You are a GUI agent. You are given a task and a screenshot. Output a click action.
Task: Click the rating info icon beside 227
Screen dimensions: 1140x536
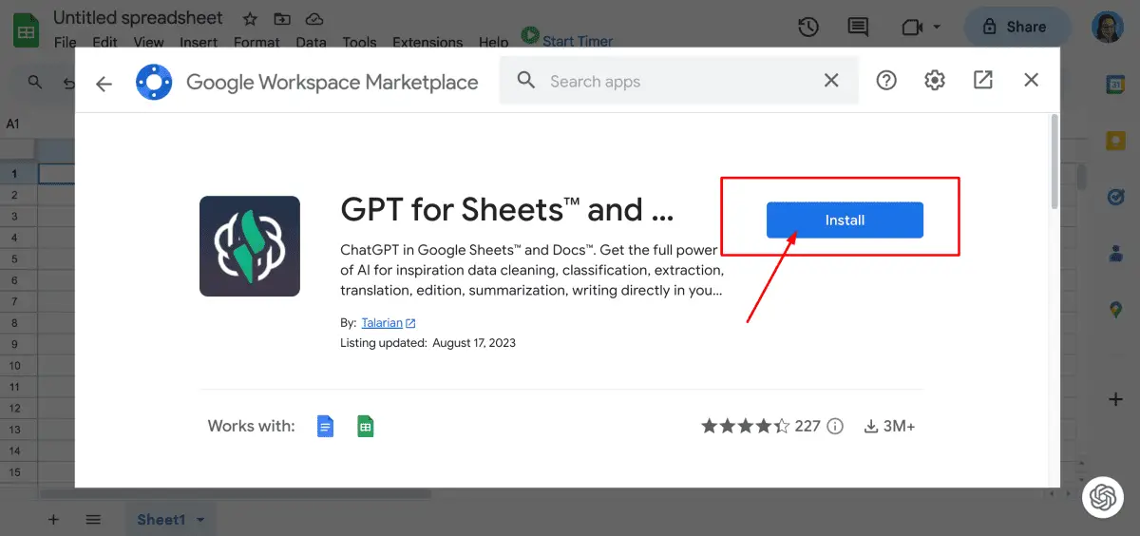(x=835, y=426)
